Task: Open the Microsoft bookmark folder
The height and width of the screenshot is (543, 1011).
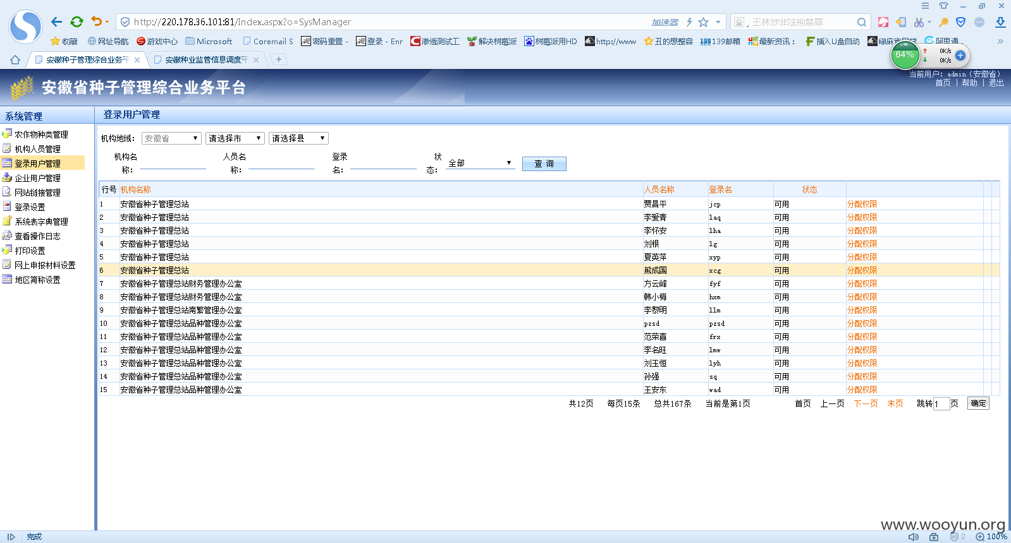Action: 209,41
